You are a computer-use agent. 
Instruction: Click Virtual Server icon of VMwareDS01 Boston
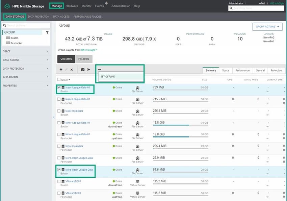pyautogui.click(x=138, y=181)
